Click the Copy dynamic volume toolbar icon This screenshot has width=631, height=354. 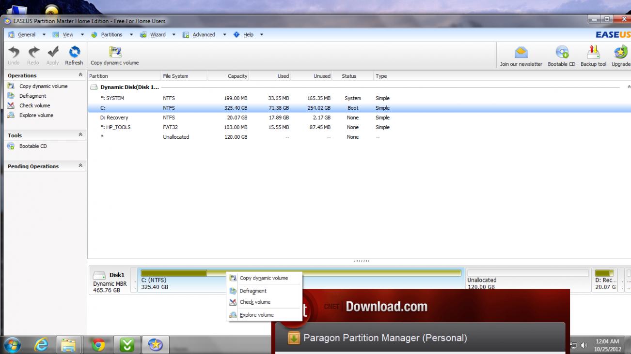click(x=114, y=52)
